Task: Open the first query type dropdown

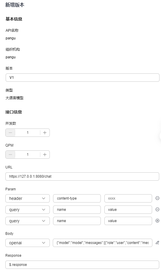Action: (28, 210)
